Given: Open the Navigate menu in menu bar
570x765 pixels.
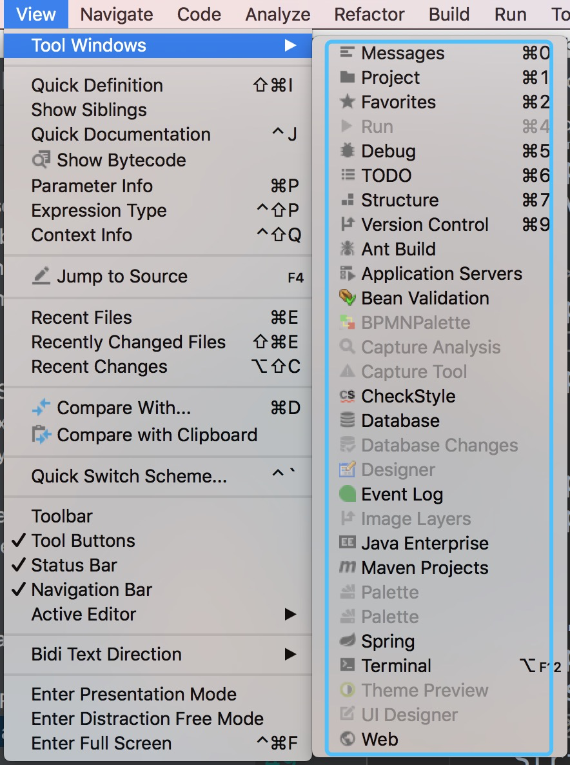Looking at the screenshot, I should 117,14.
